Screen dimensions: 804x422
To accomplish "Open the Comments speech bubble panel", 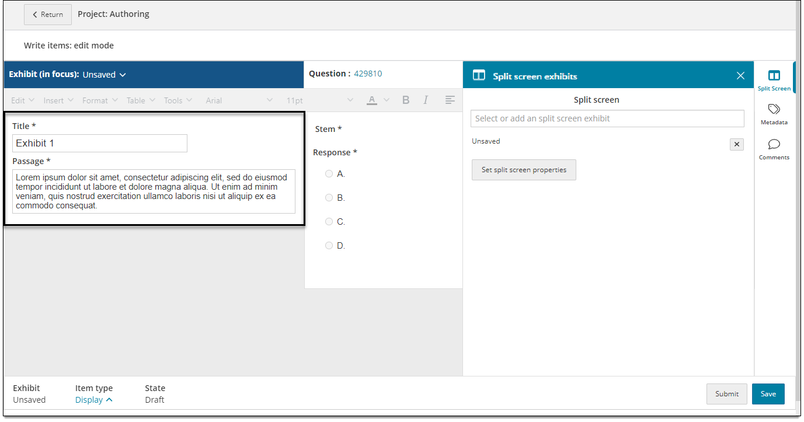I will point(774,149).
